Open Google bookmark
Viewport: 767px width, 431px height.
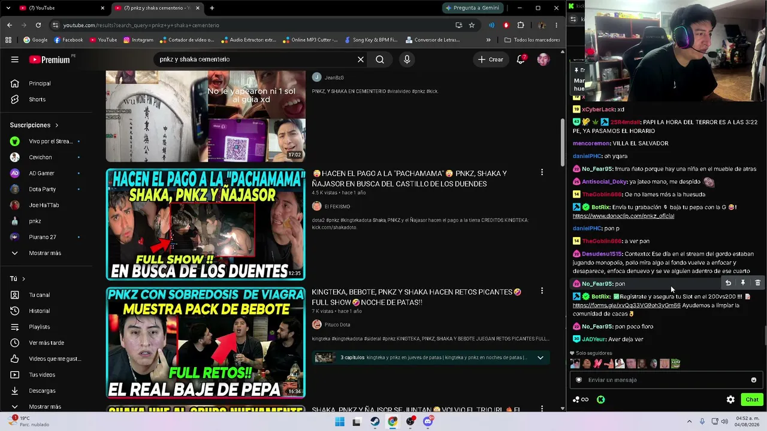click(35, 40)
